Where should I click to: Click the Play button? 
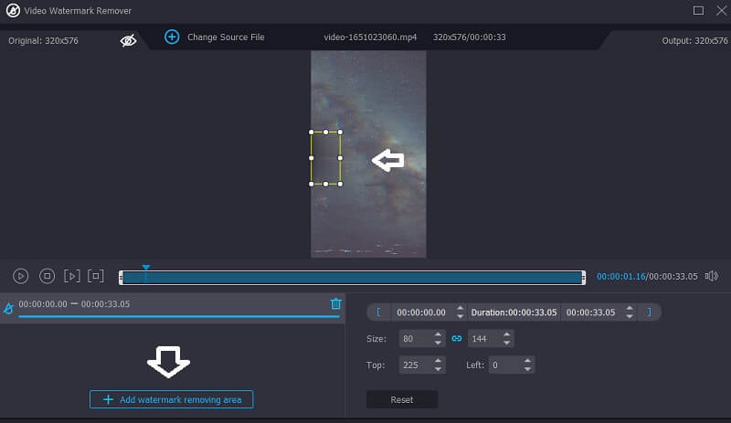(x=21, y=276)
